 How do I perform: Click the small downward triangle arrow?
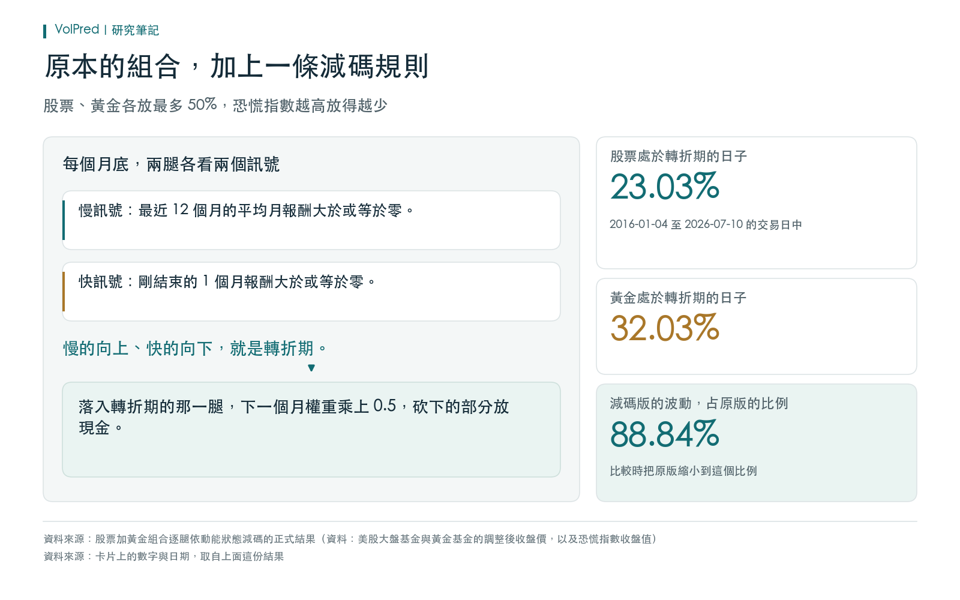311,368
